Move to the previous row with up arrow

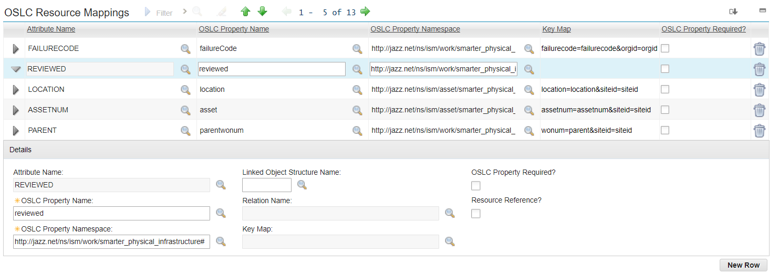point(245,12)
